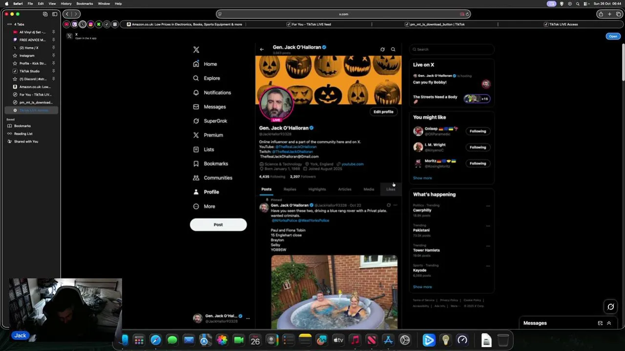Toggle Following for I. M. Wright
Viewport: 625px width, 351px height.
tap(478, 147)
